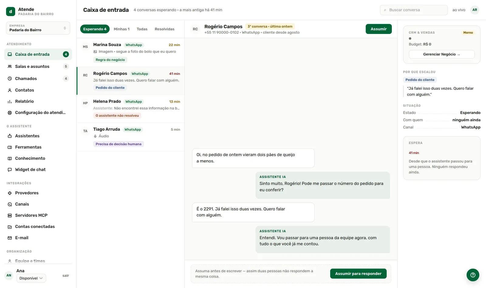This screenshot has height=288, width=486.
Task: Open Provedores icon in integrations
Action: click(x=10, y=193)
